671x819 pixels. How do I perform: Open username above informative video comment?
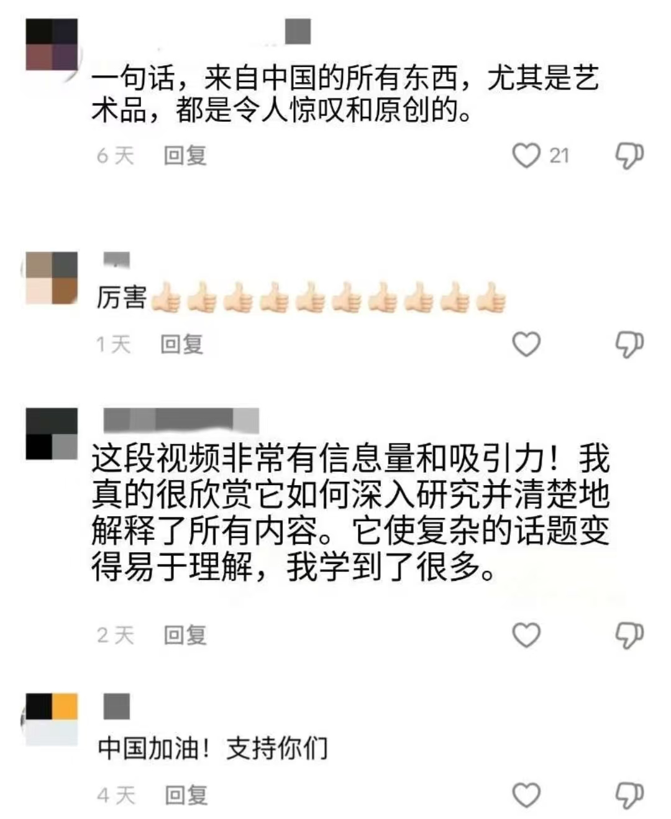pyautogui.click(x=181, y=420)
